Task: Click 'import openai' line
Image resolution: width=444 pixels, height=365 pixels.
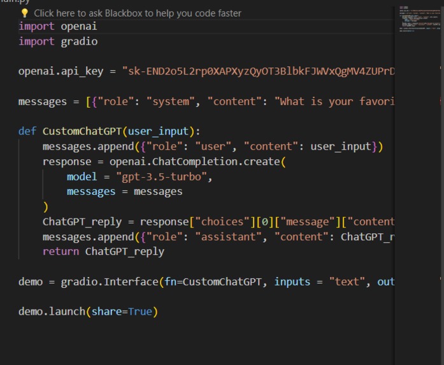Action: coord(58,26)
